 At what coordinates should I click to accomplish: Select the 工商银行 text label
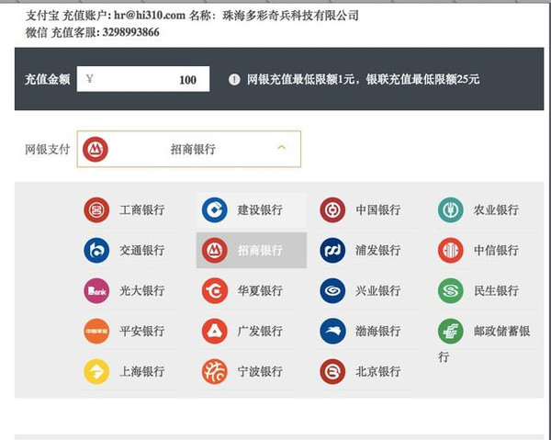[x=142, y=210]
